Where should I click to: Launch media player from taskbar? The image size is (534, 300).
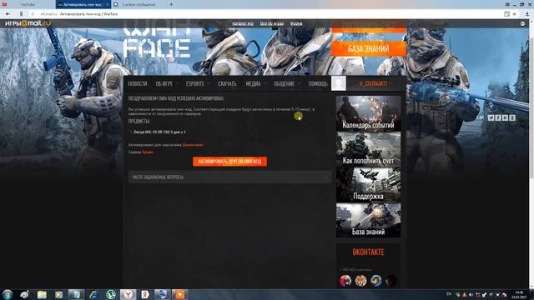tap(59, 294)
